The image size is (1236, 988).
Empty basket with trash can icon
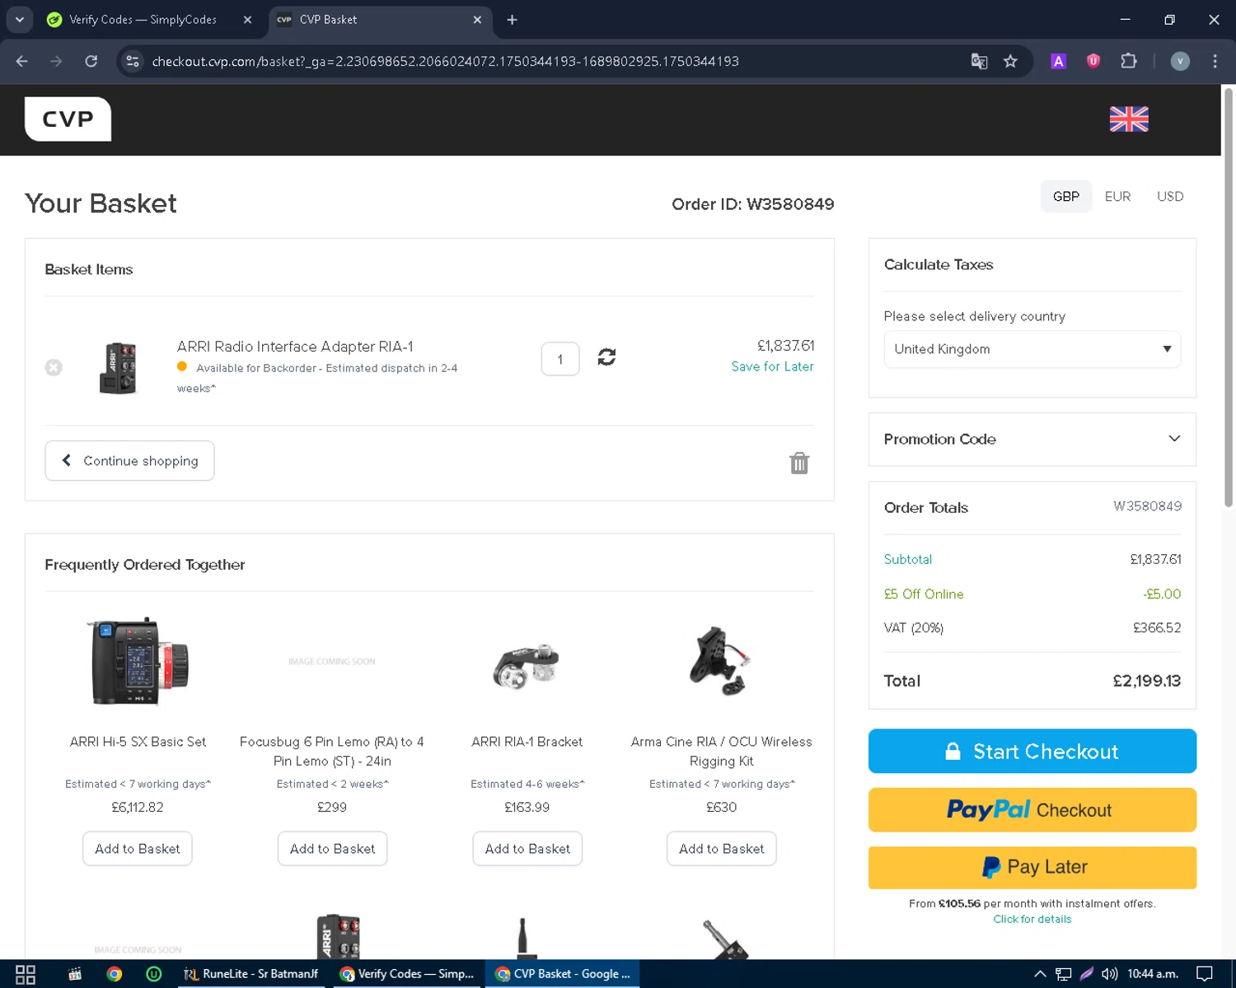coord(799,463)
